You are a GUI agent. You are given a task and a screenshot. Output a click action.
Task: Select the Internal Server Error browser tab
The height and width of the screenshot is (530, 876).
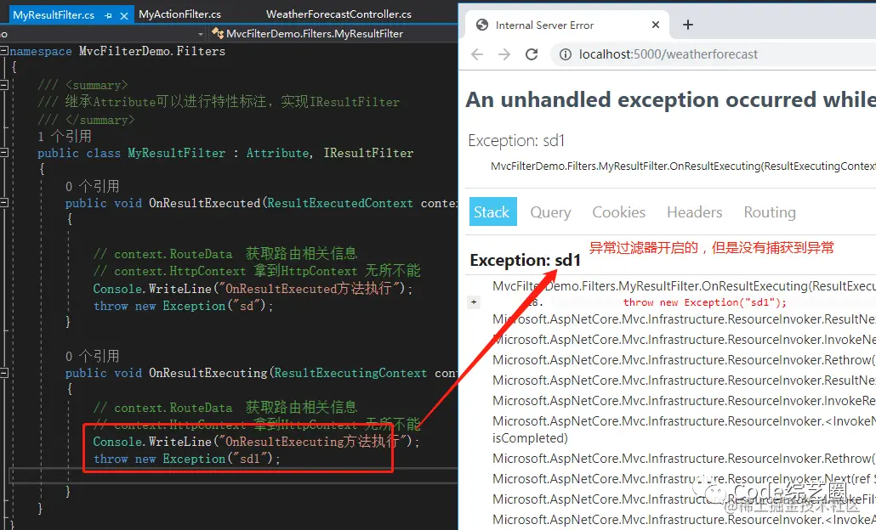point(569,25)
